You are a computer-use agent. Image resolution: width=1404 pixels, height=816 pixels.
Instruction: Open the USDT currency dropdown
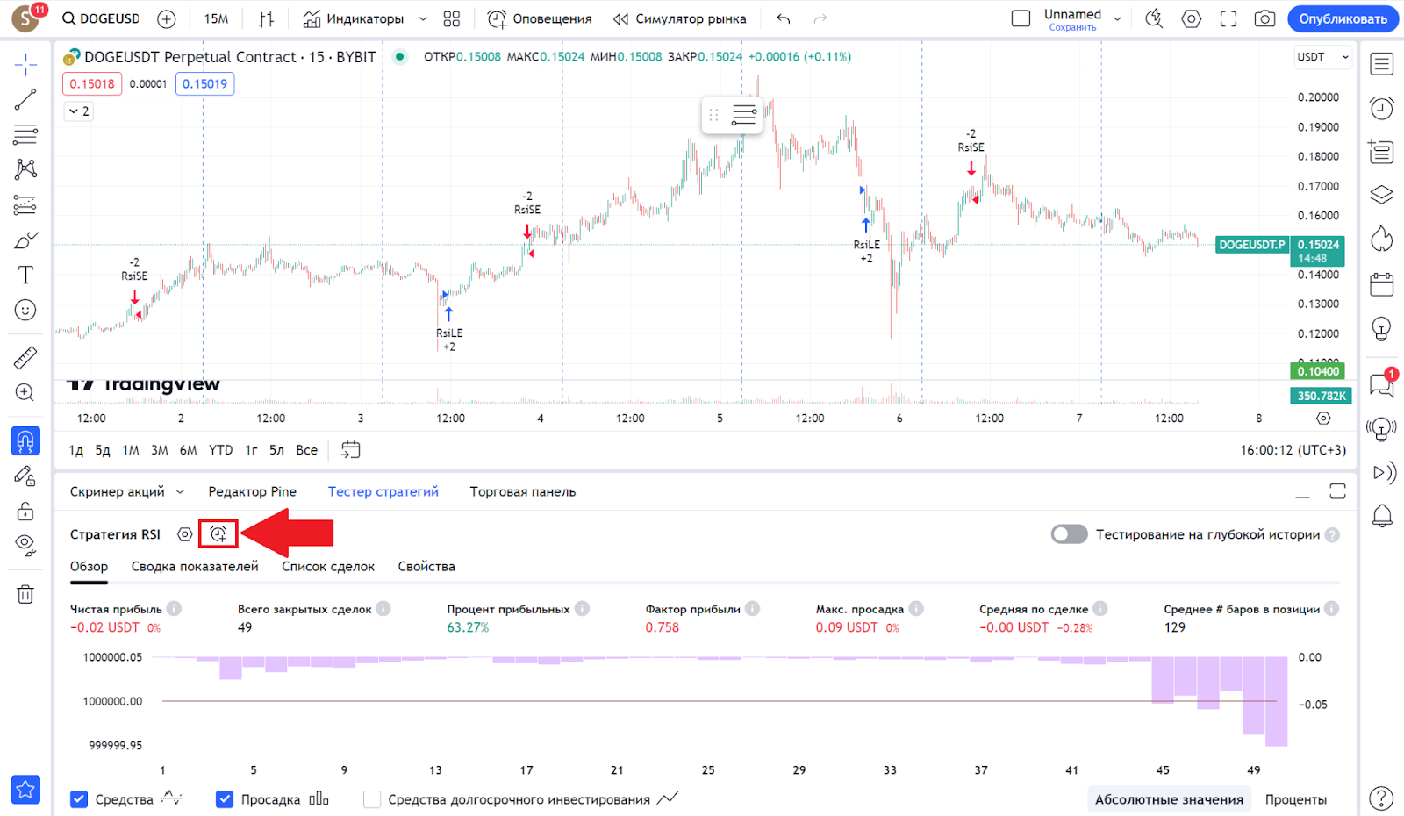[1323, 57]
